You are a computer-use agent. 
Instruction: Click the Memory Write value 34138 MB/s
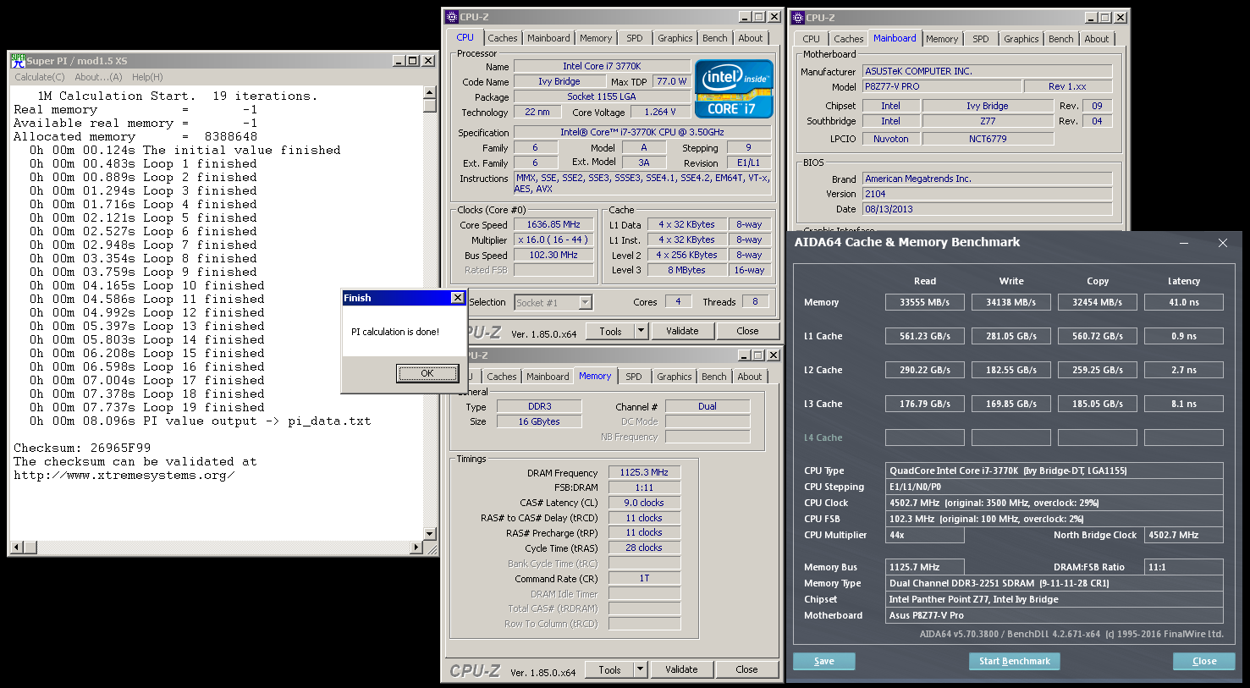(x=1011, y=302)
